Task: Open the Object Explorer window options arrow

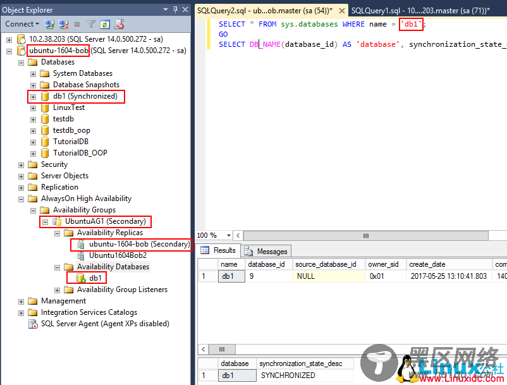Action: 165,9
